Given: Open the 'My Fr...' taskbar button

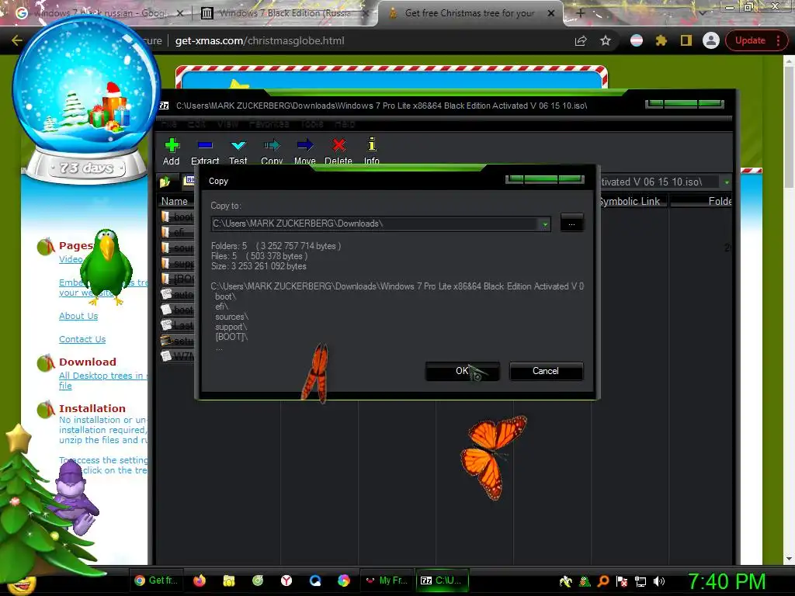Looking at the screenshot, I should coord(387,580).
